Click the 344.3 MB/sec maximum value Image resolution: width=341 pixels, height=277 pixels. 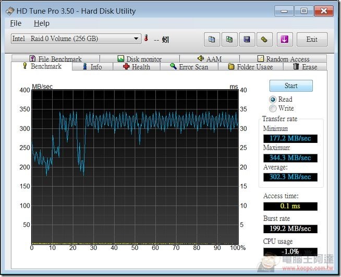click(290, 158)
